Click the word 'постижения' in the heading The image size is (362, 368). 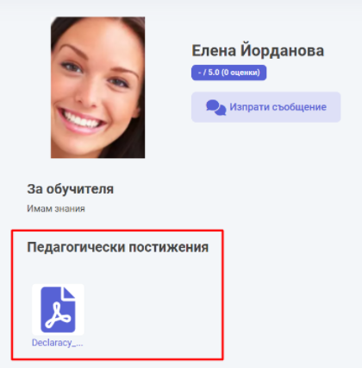coord(168,247)
